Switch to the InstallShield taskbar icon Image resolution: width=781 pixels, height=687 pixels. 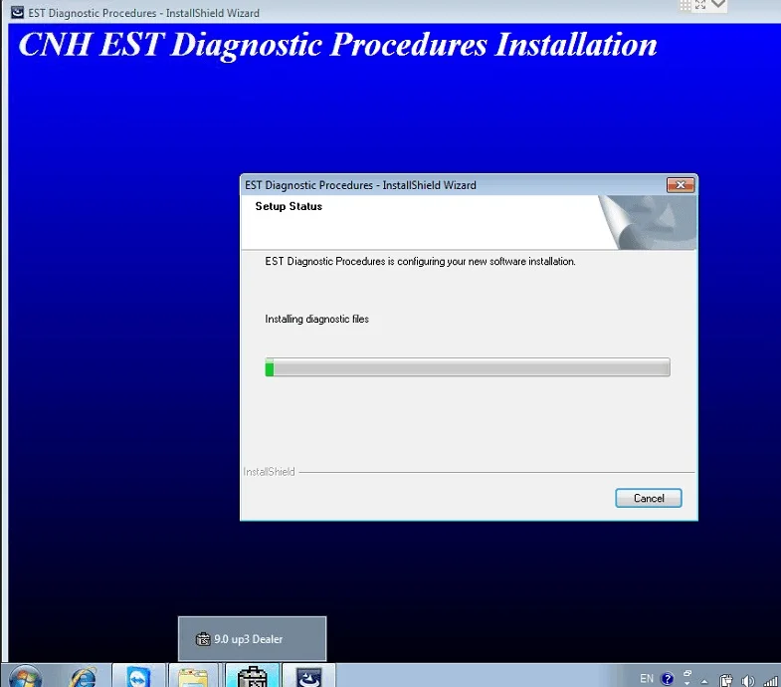tap(308, 677)
